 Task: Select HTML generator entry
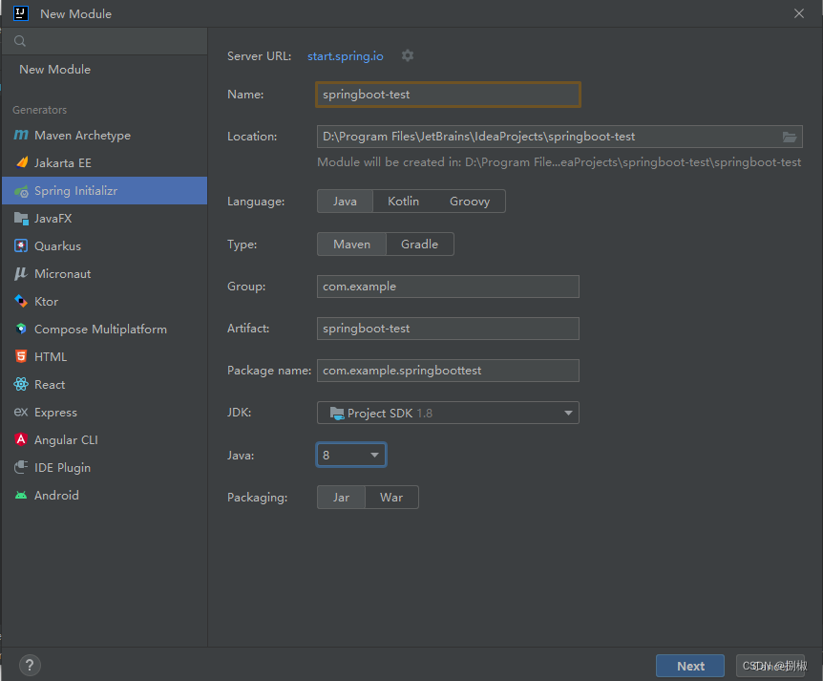point(104,356)
